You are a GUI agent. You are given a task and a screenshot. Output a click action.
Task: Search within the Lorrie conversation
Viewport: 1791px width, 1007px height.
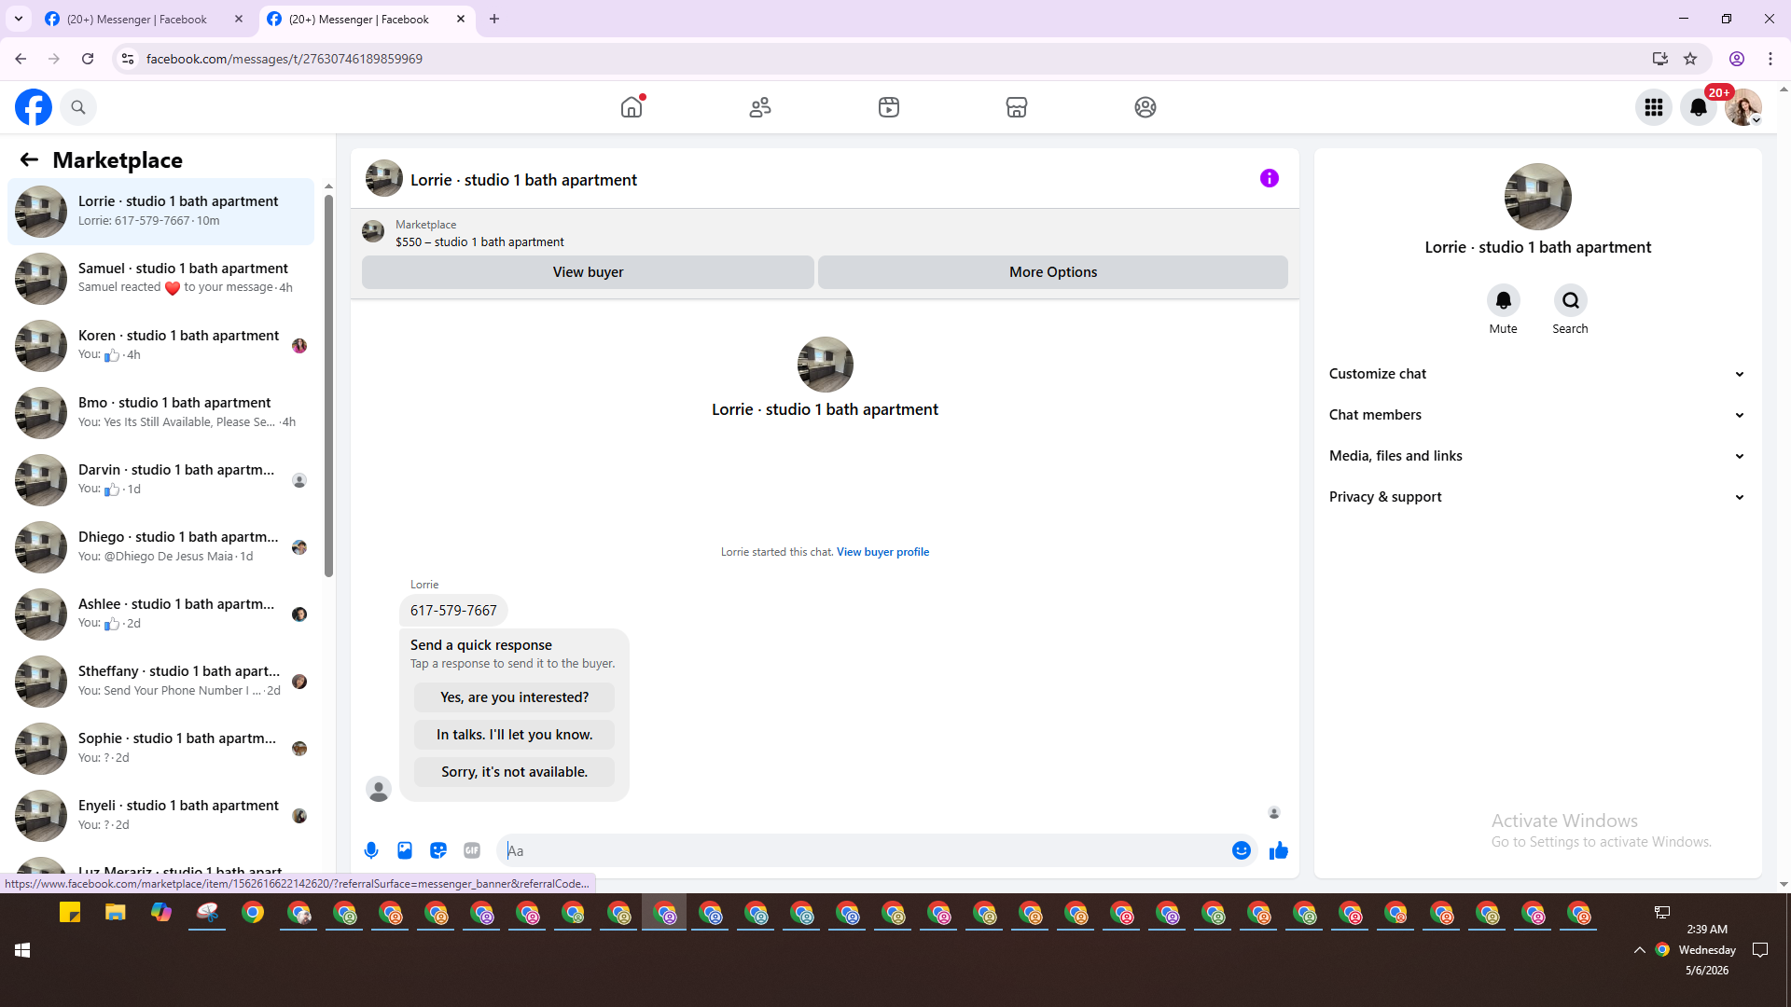click(1571, 300)
